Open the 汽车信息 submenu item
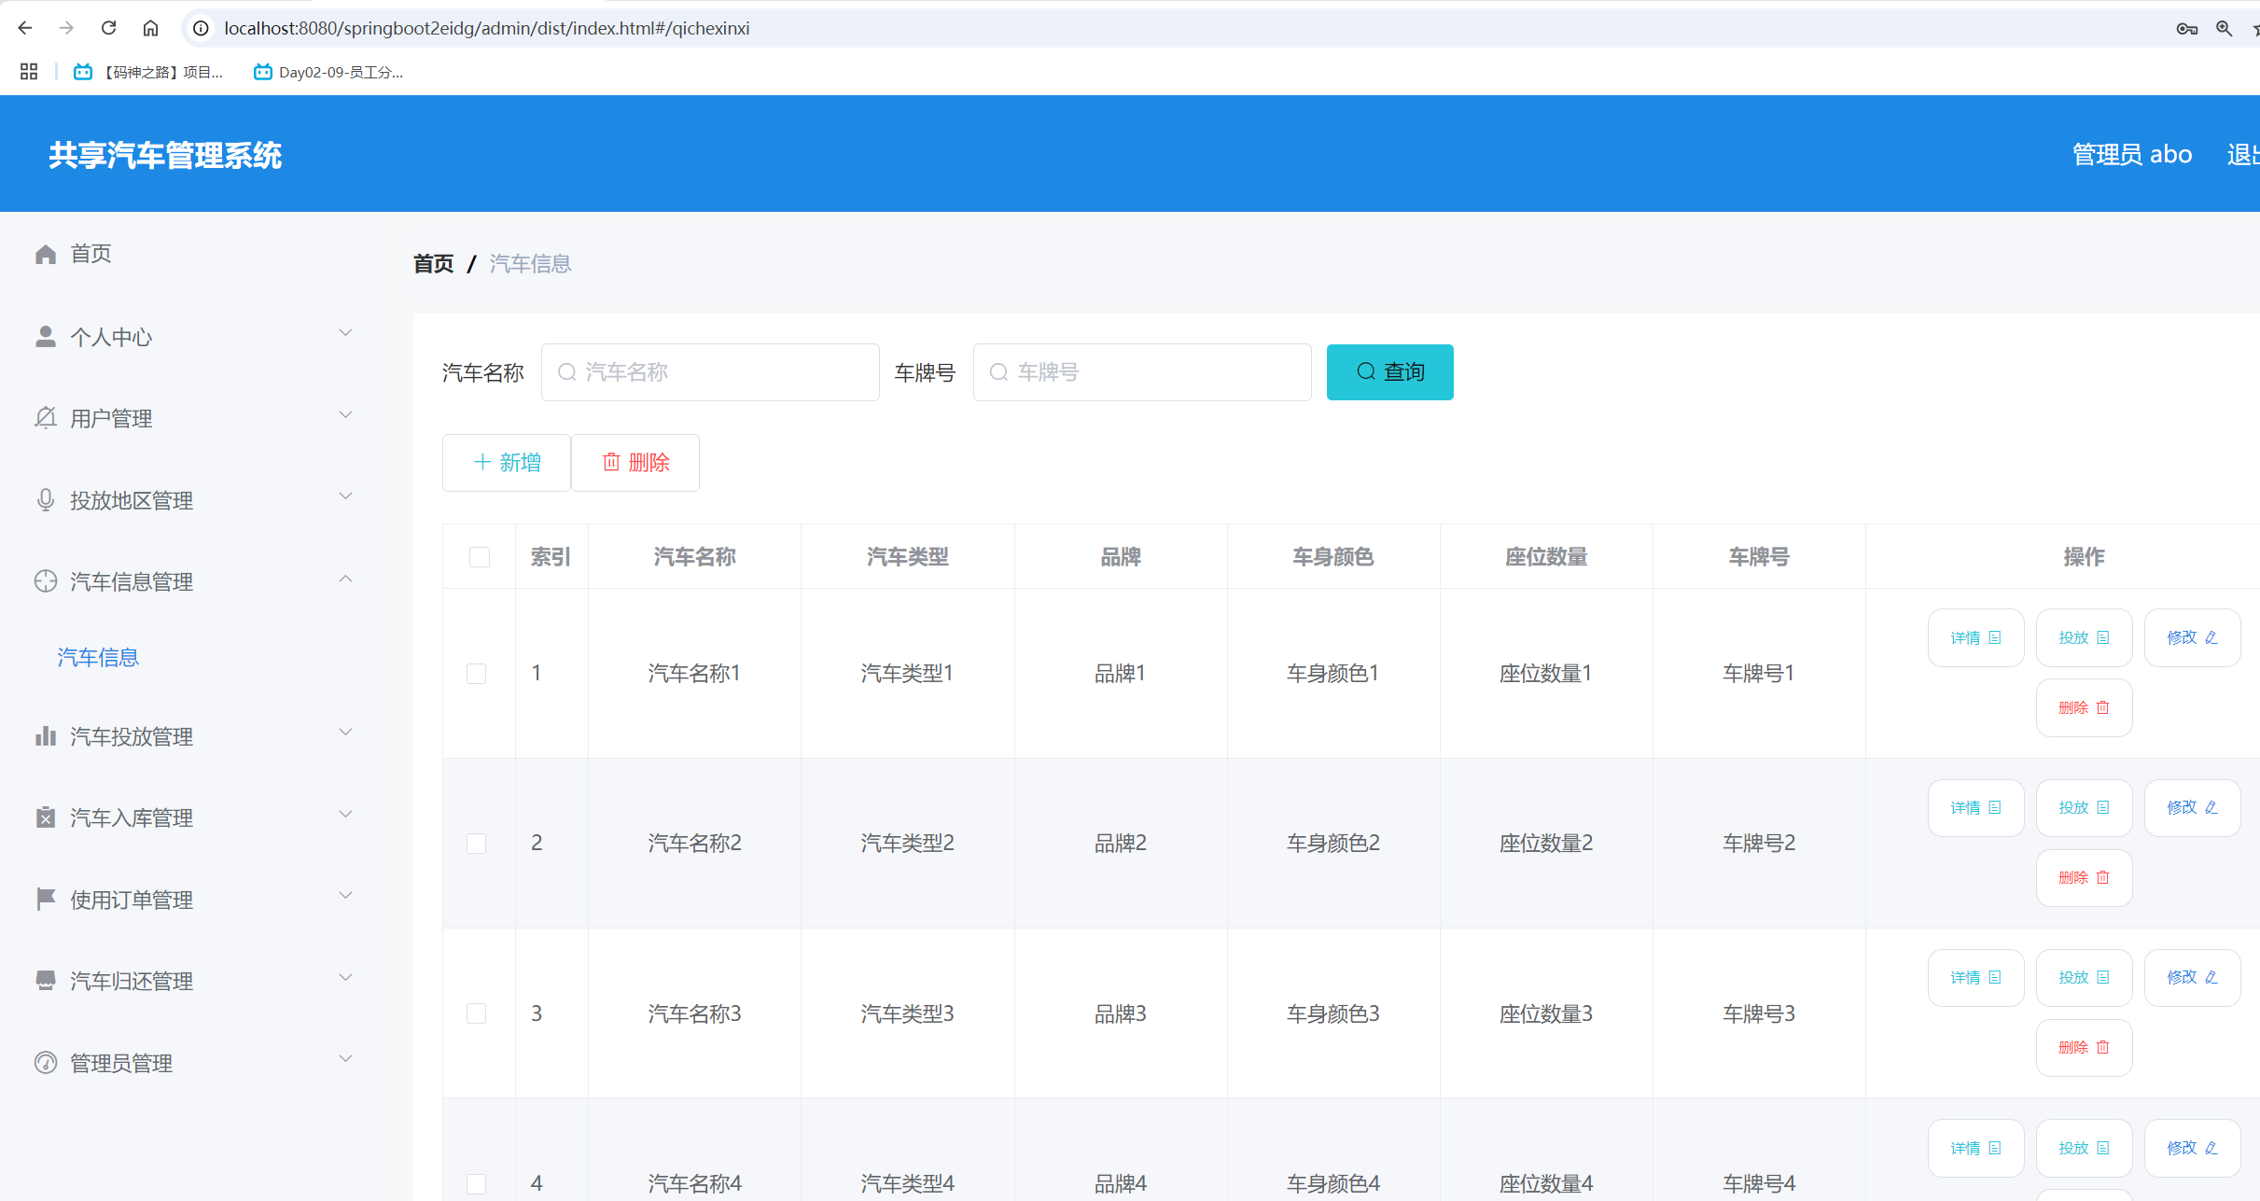The height and width of the screenshot is (1201, 2260). tap(98, 658)
